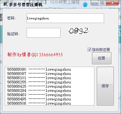Viewport: 121px width, 114px height.
Task: Close the 多多号兽兽注册机 window
Action: tap(112, 3)
